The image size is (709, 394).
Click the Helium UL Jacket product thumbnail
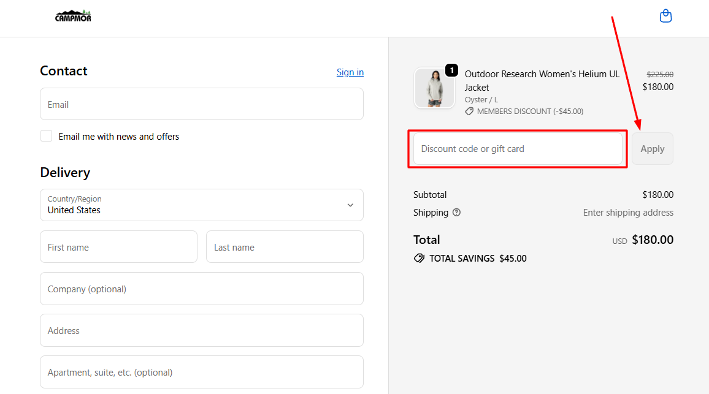pyautogui.click(x=434, y=88)
